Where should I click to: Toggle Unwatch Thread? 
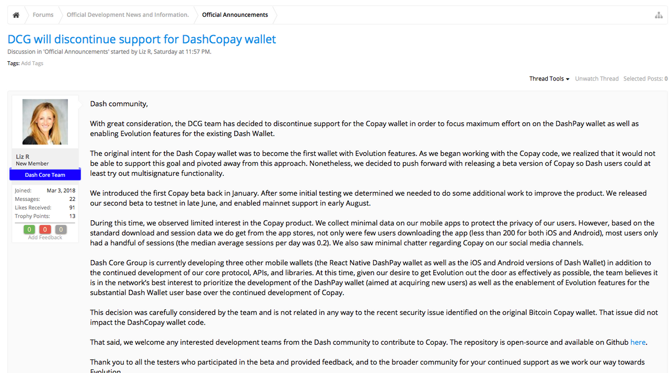point(596,79)
